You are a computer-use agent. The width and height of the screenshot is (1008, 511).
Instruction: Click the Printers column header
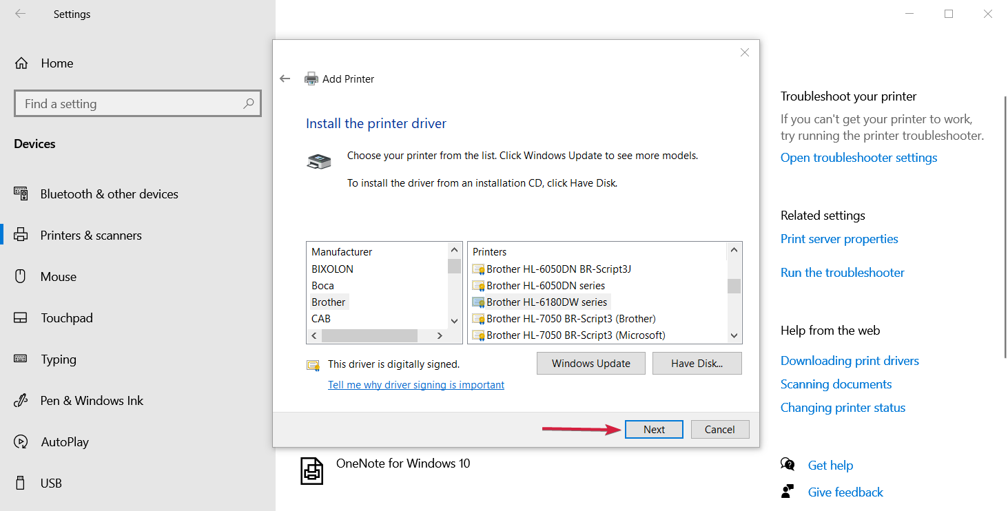click(x=490, y=252)
